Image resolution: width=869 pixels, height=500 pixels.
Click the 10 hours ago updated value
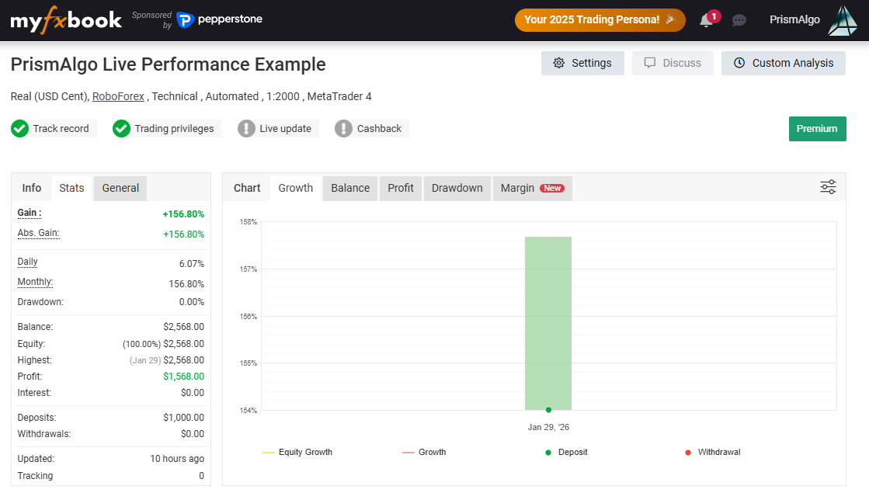pyautogui.click(x=177, y=459)
